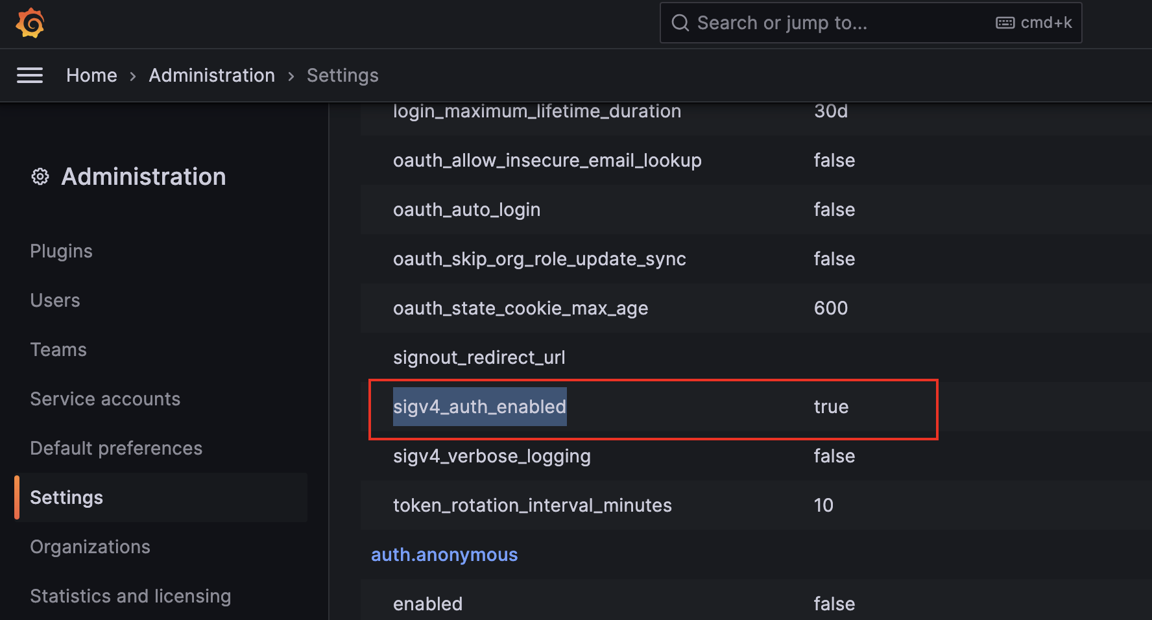Click Settings breadcrumb
This screenshot has width=1152, height=620.
(342, 75)
